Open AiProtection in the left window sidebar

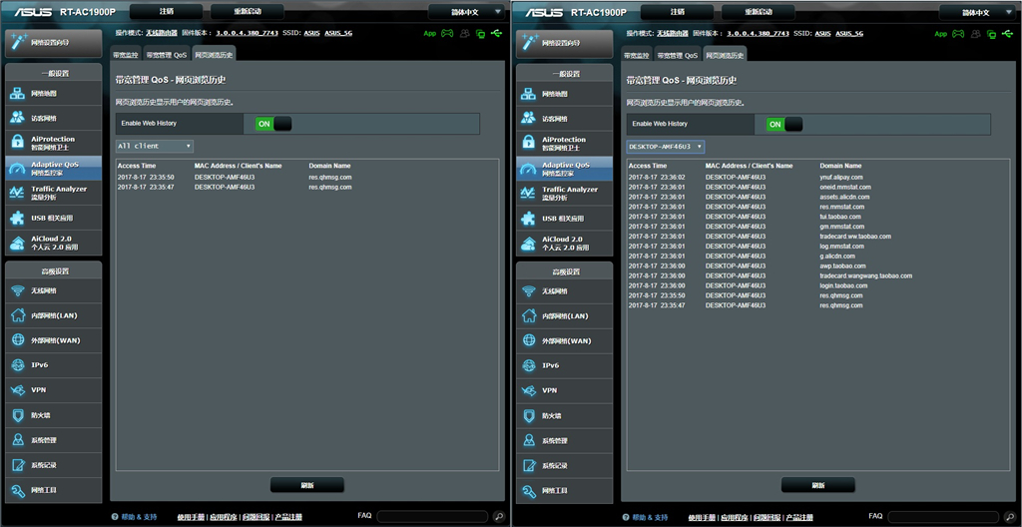(54, 143)
